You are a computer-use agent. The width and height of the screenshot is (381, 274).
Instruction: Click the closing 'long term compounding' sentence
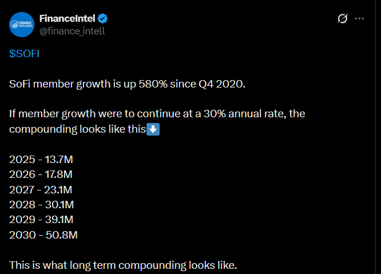coord(122,265)
